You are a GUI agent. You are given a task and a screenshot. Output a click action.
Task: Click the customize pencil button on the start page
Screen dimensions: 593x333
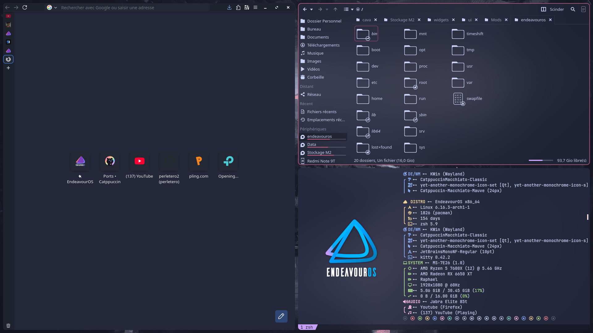point(281,316)
